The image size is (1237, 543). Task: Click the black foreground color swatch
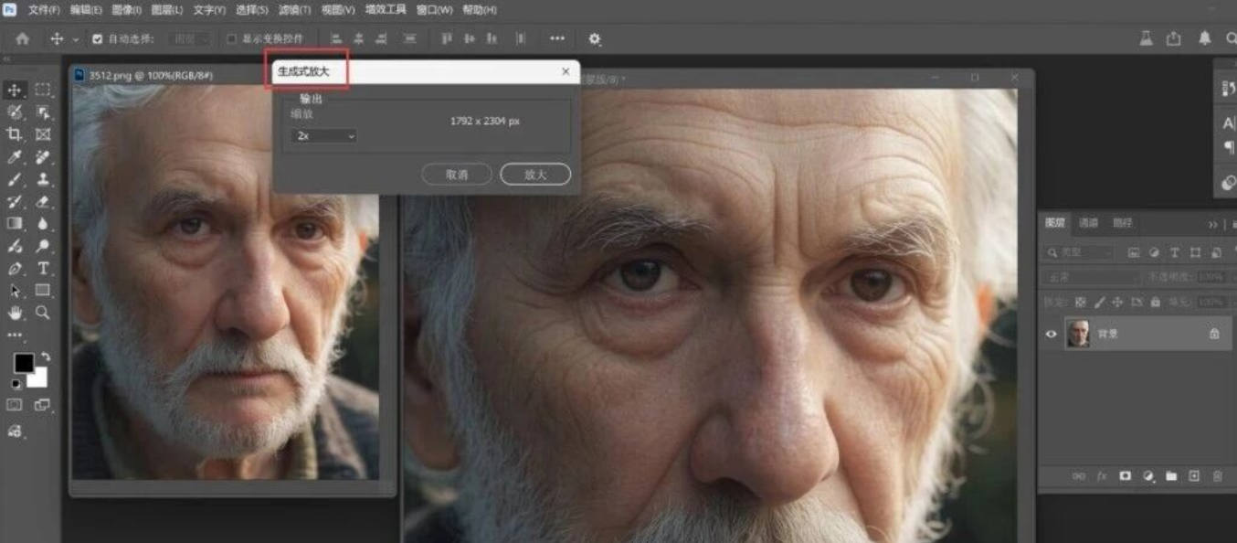(23, 363)
